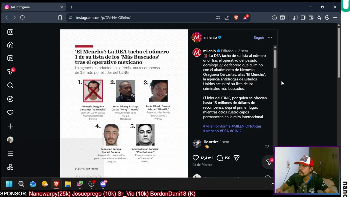The width and height of the screenshot is (350, 197).
Task: Create a new post plus icon
Action: click(10, 126)
